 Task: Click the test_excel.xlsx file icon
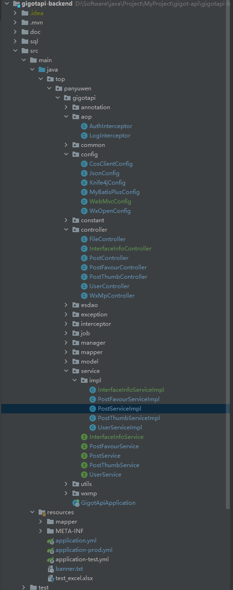[50, 578]
